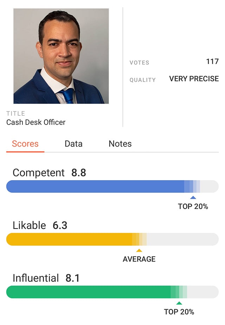Image resolution: width=225 pixels, height=325 pixels.
Task: Click the TOP 20% label under Competent
Action: coord(193,206)
